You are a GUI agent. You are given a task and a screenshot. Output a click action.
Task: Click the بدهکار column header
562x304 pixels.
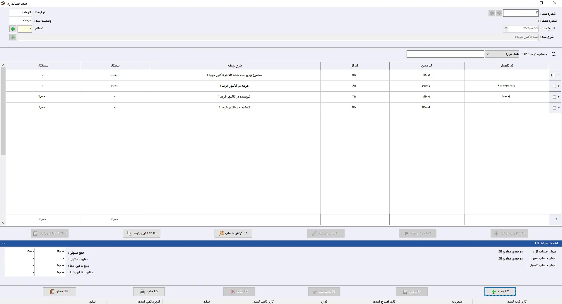pos(115,66)
